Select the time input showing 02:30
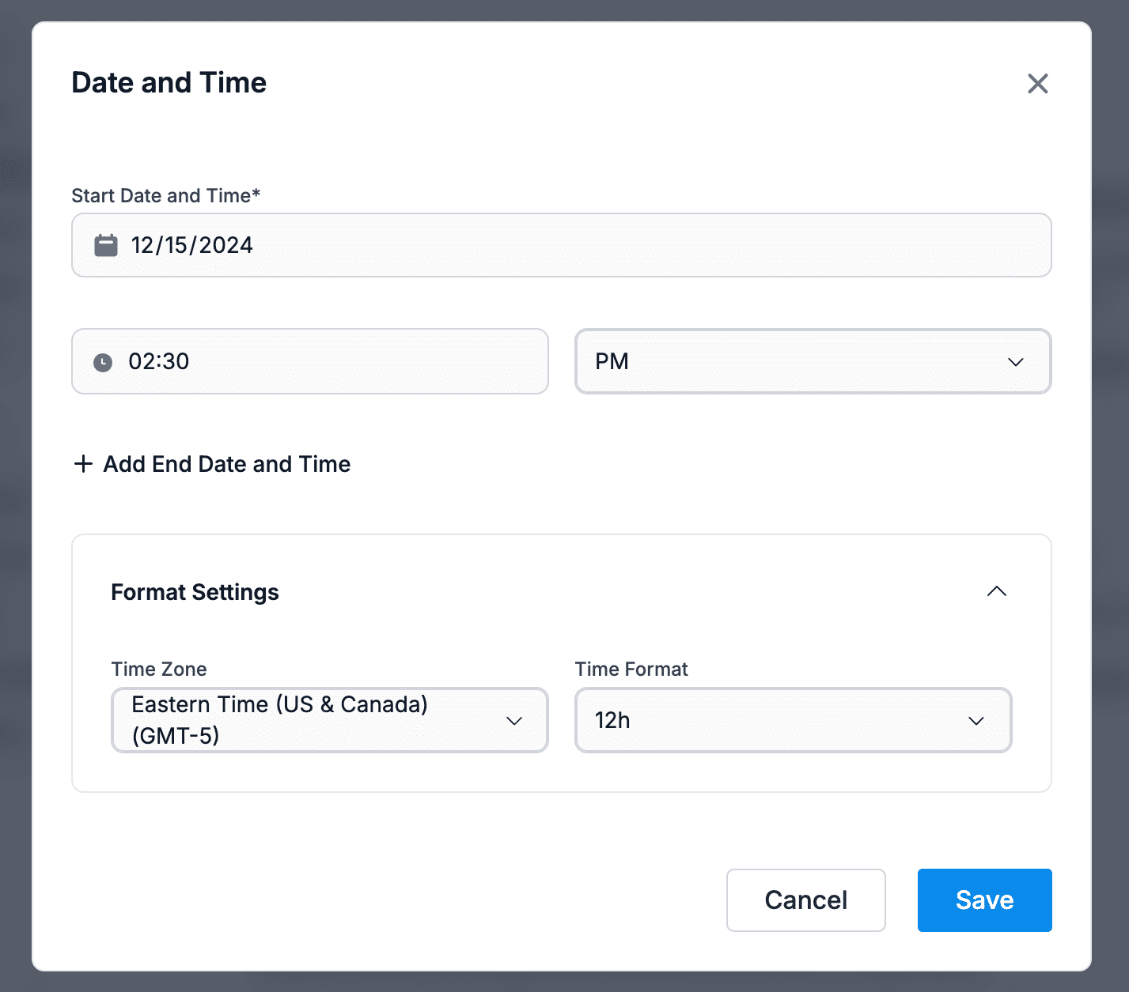This screenshot has height=992, width=1129. pos(309,362)
